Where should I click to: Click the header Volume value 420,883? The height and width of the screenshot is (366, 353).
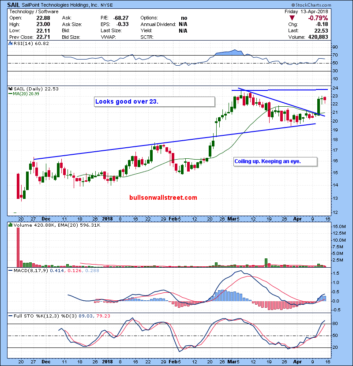[x=318, y=37]
